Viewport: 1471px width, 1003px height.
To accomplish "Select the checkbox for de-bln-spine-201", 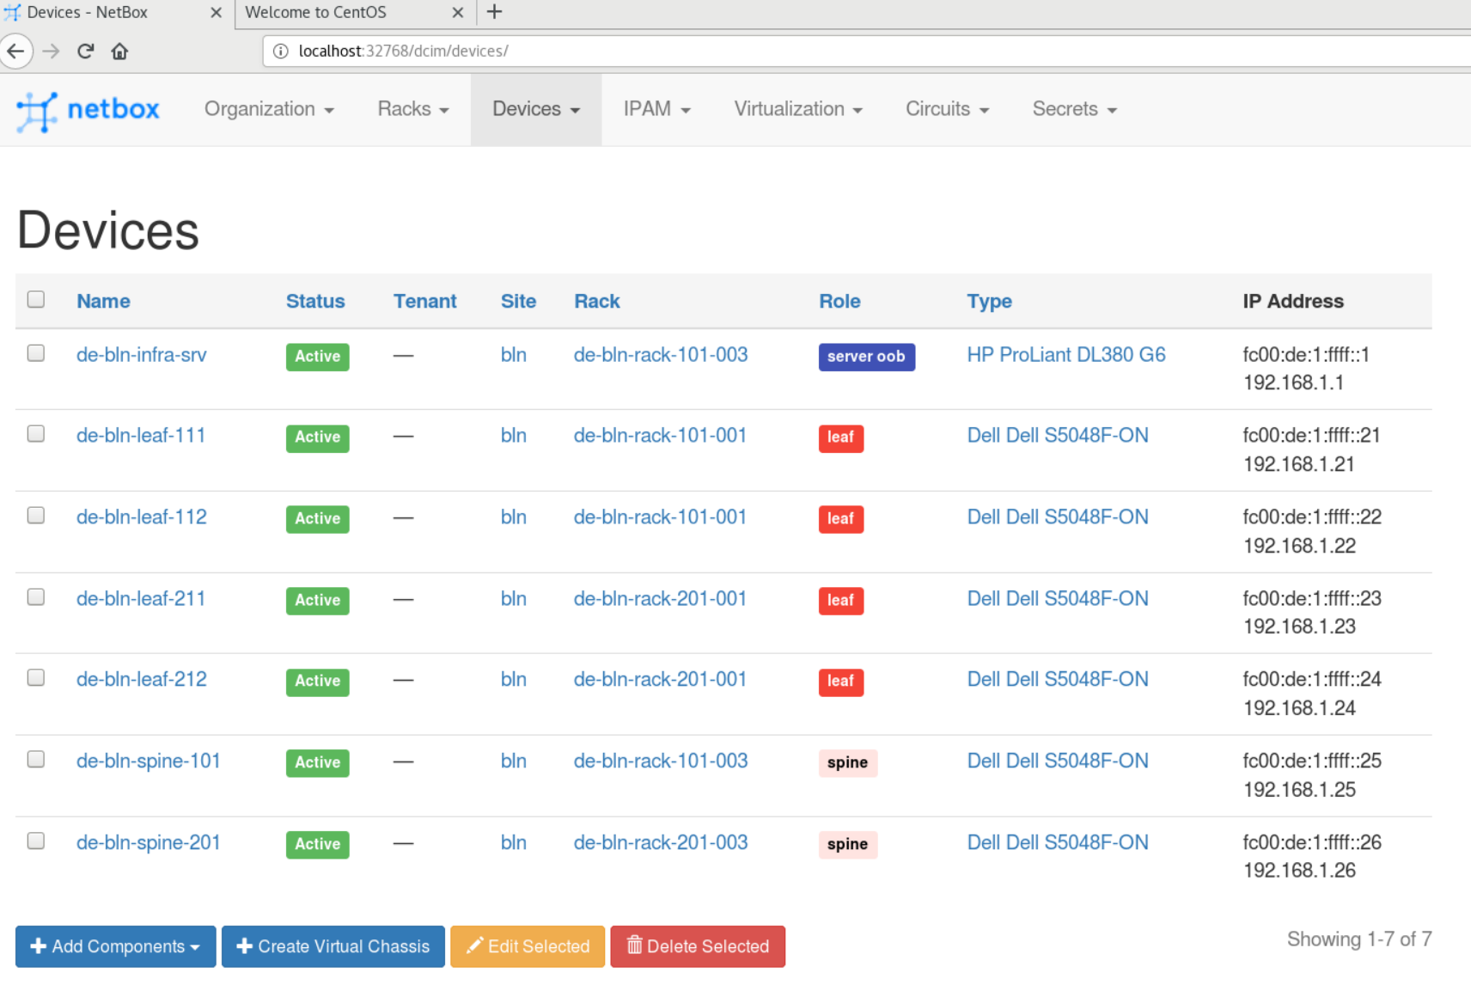I will click(35, 841).
